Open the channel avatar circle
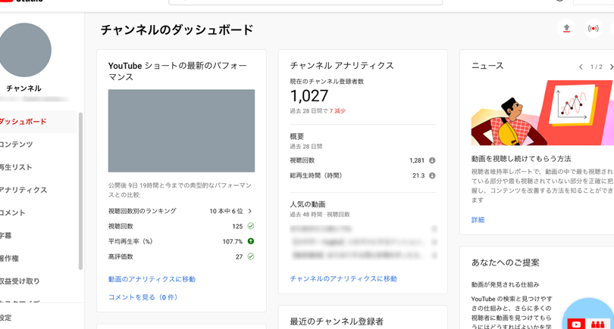Screen dimensions: 614x329 pyautogui.click(x=25, y=50)
